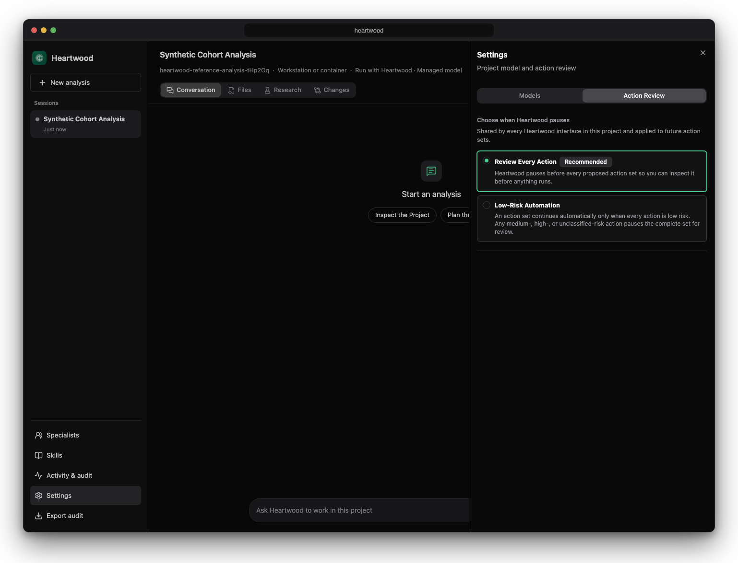The width and height of the screenshot is (738, 563).
Task: Click the Heartwood logo icon
Action: [x=39, y=58]
